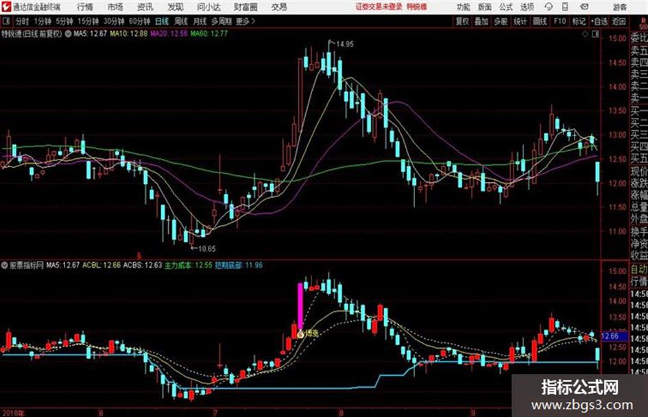Image resolution: width=648 pixels, height=417 pixels.
Task: Click the 游客 user account button
Action: pos(619,7)
